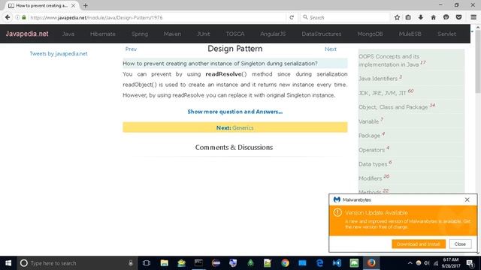Viewport: 481px width, 270px height.
Task: Follow the 'Tweets by javapedia.net' link
Action: coord(59,53)
